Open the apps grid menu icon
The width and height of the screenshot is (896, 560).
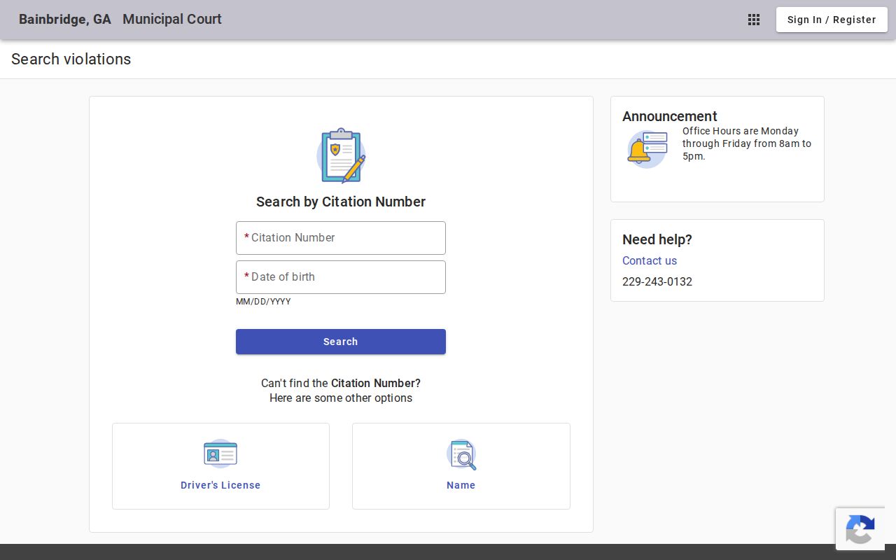754,20
